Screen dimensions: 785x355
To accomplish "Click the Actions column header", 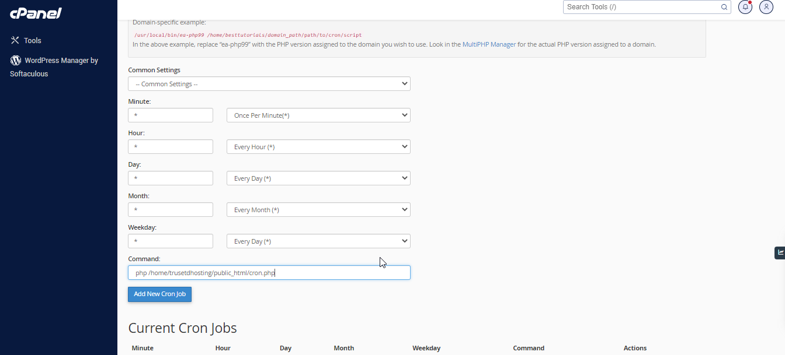I will pos(635,348).
